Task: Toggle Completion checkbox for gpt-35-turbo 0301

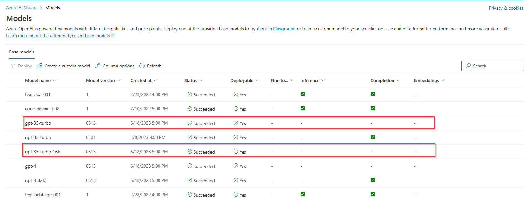Action: [x=373, y=137]
